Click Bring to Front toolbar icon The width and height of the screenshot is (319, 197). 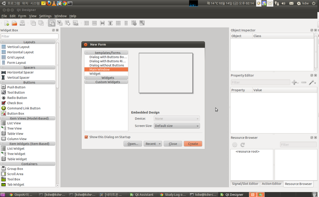(41, 23)
